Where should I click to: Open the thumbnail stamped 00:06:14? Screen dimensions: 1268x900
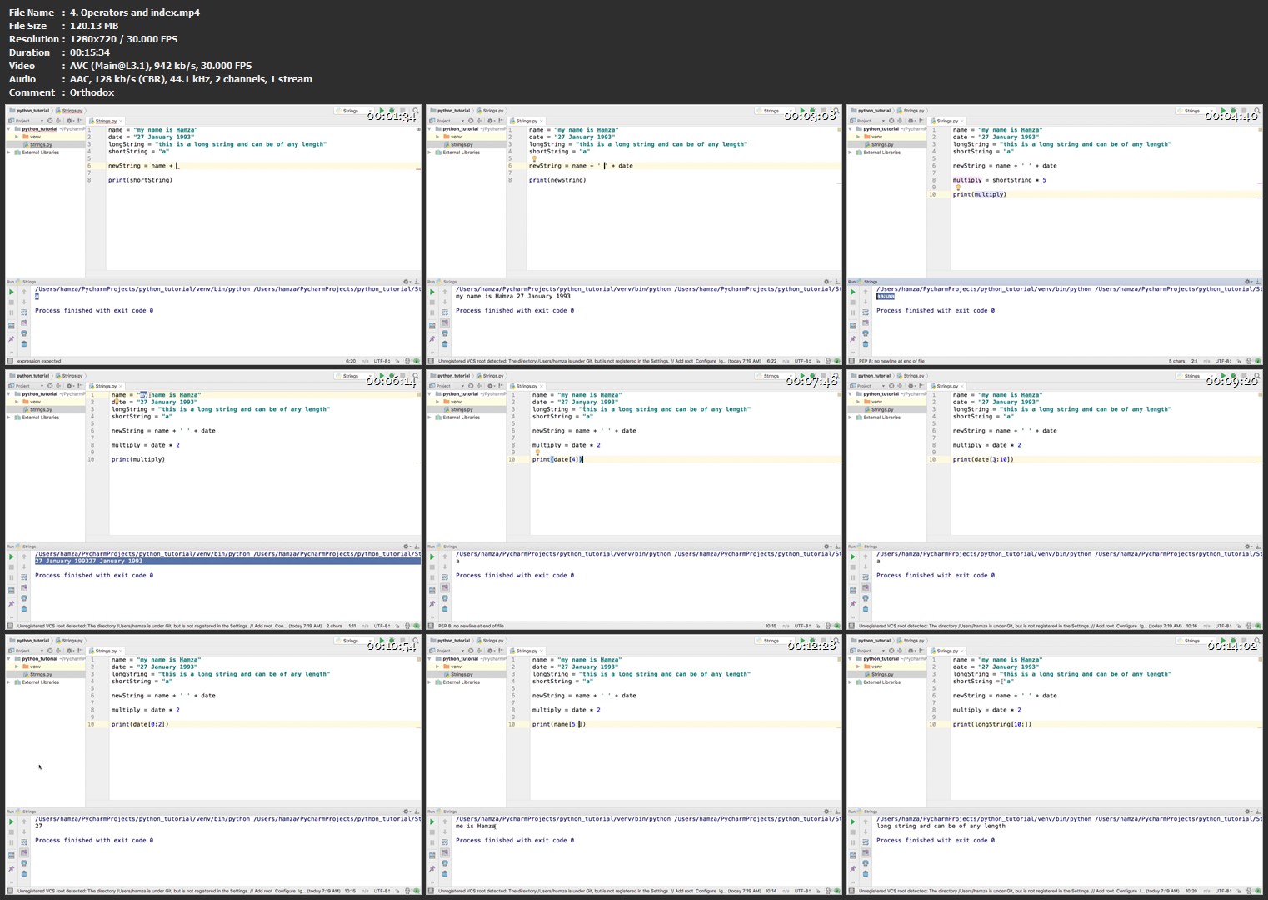pos(213,500)
